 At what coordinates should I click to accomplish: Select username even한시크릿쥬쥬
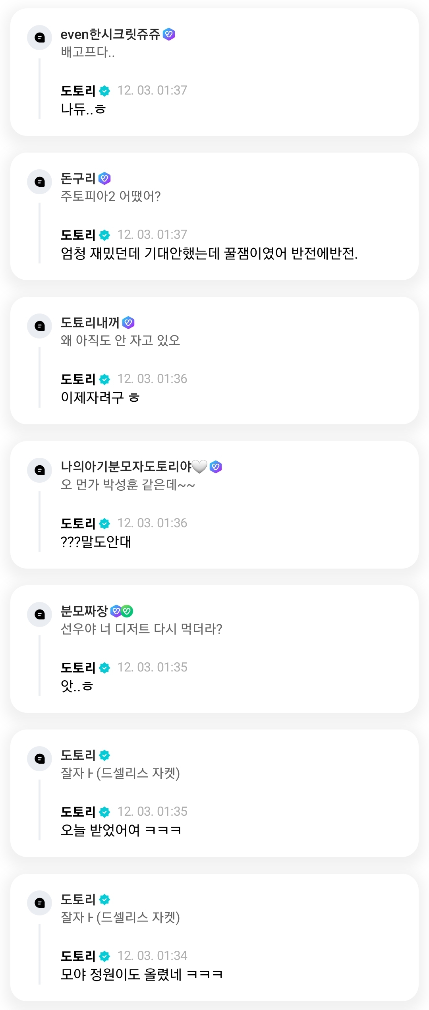[x=110, y=35]
